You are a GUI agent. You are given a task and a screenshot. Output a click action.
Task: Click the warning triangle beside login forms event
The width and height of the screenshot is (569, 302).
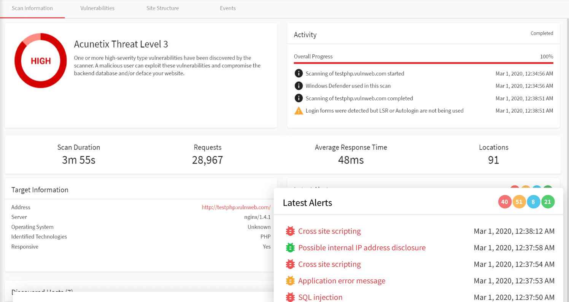[x=299, y=110]
